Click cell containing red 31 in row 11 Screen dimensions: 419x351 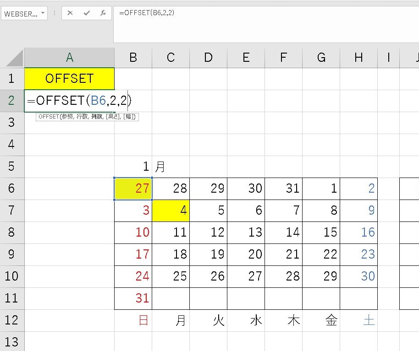tap(133, 298)
